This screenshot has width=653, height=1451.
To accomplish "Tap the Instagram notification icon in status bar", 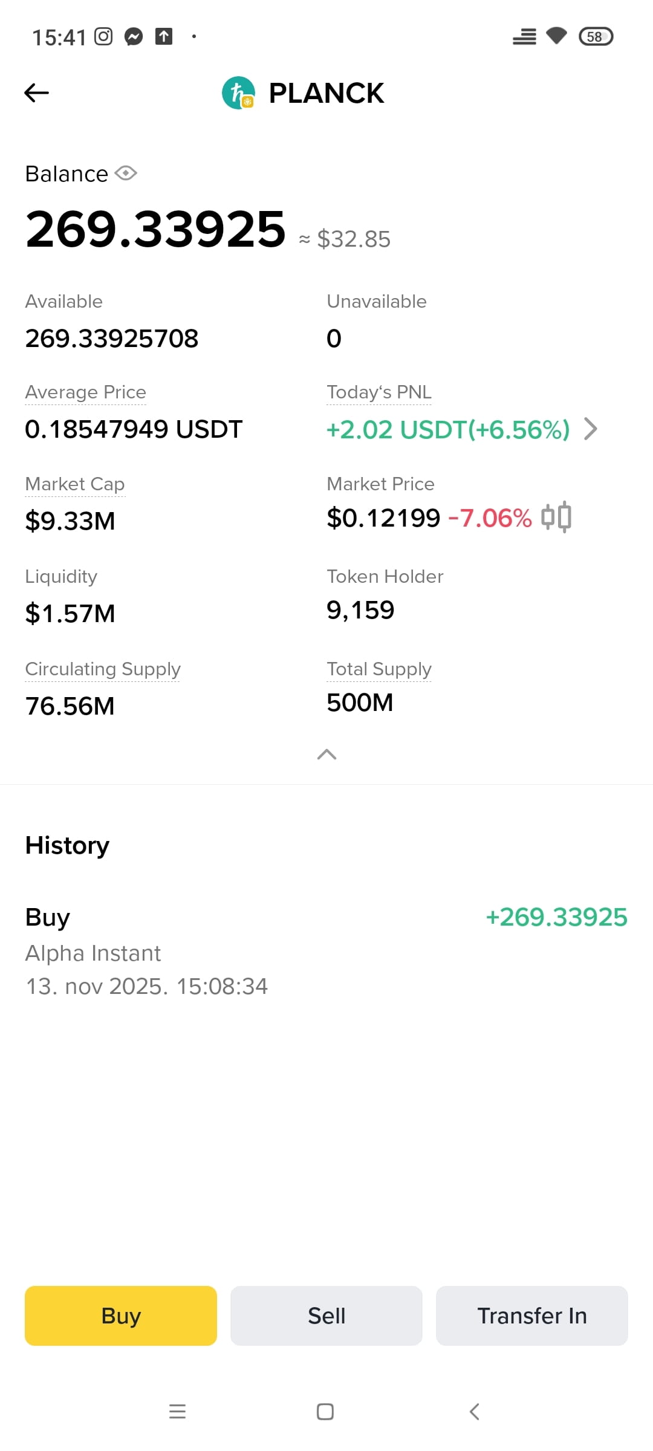I will point(103,37).
